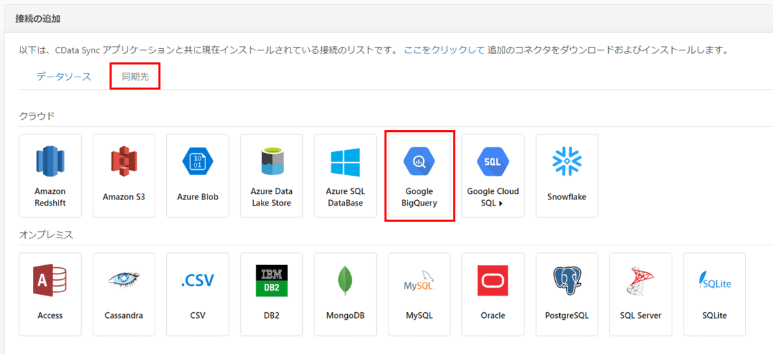Click the オンプレミス section heading
The image size is (773, 354).
(x=46, y=235)
